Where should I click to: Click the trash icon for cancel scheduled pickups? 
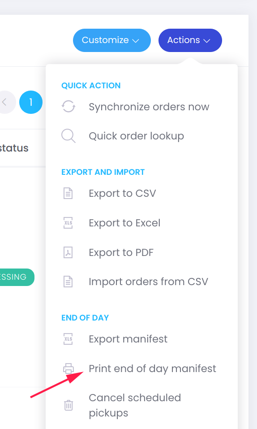point(69,405)
